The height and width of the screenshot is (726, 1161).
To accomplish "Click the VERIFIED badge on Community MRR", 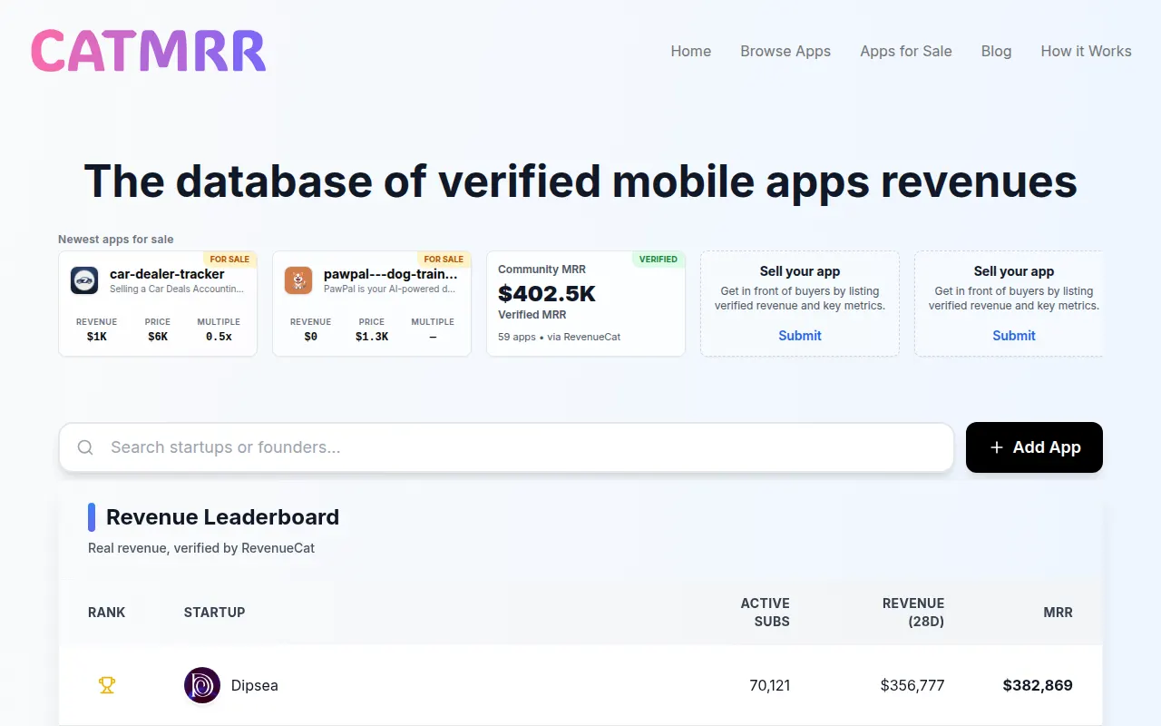I will (x=659, y=260).
